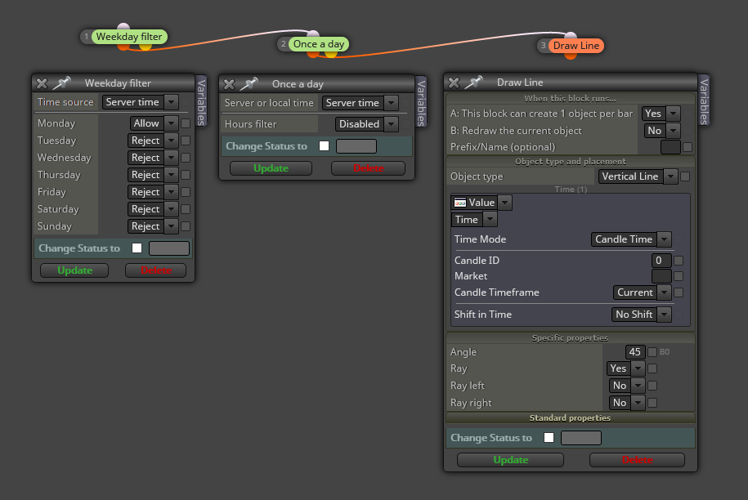Click the Market input field
This screenshot has width=748, height=500.
coord(661,276)
